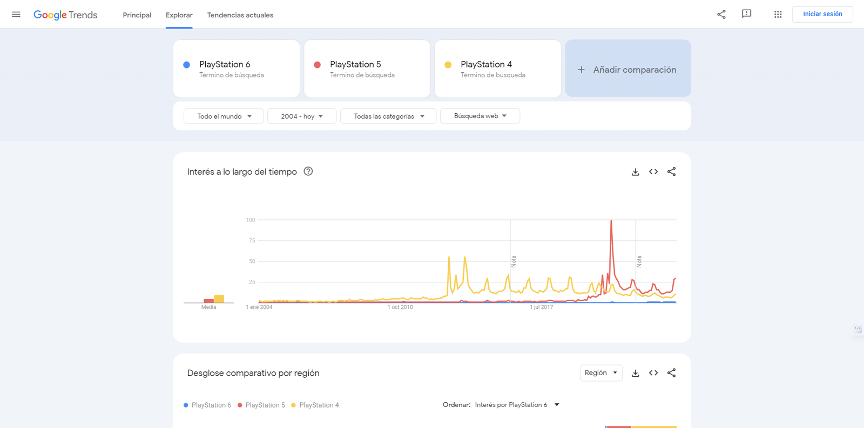Open Ordenar Interés por PlayStation 6 dropdown

coord(517,405)
